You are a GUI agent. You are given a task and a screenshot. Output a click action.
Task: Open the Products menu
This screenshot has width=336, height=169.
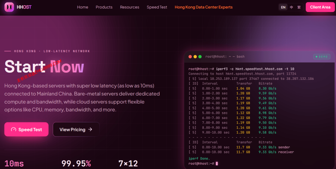[104, 7]
